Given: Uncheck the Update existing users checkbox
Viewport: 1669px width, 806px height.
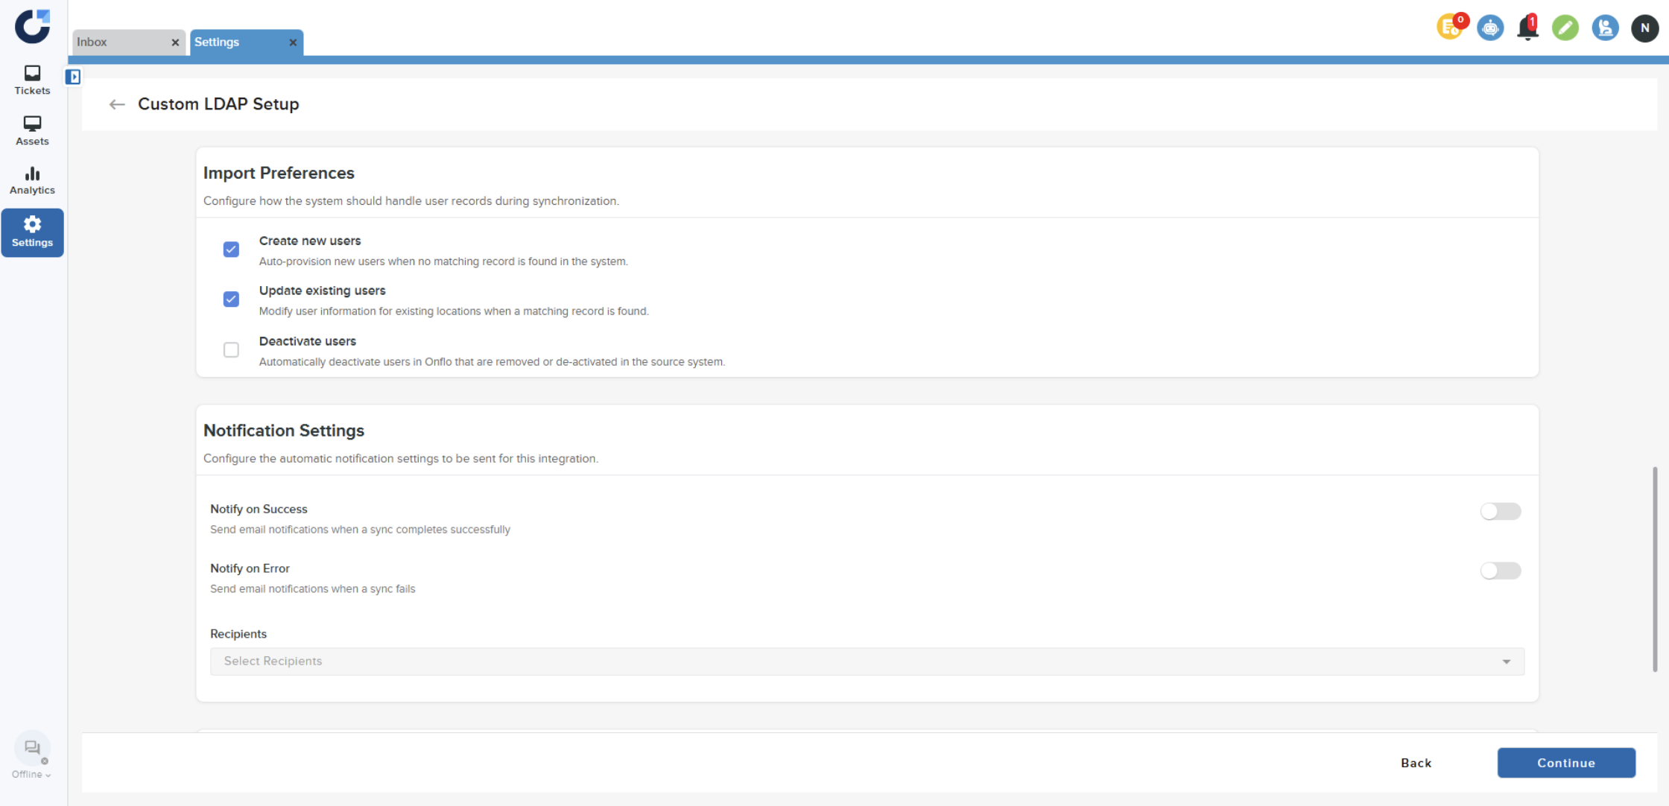Looking at the screenshot, I should (231, 299).
